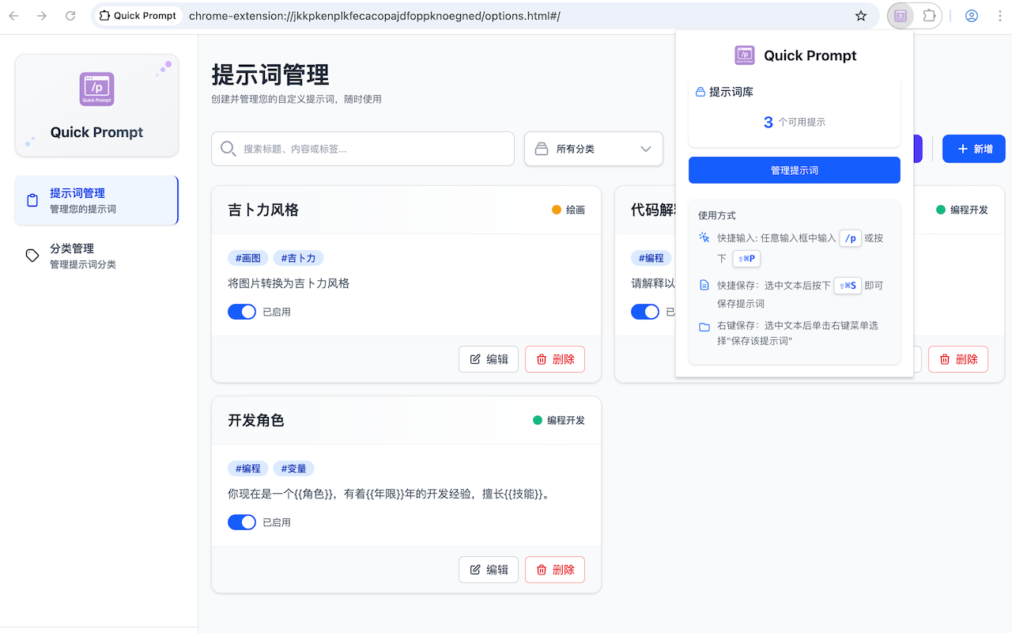Turn off the 代码解释 enabled switch
Viewport: 1012px width, 633px height.
coord(645,311)
